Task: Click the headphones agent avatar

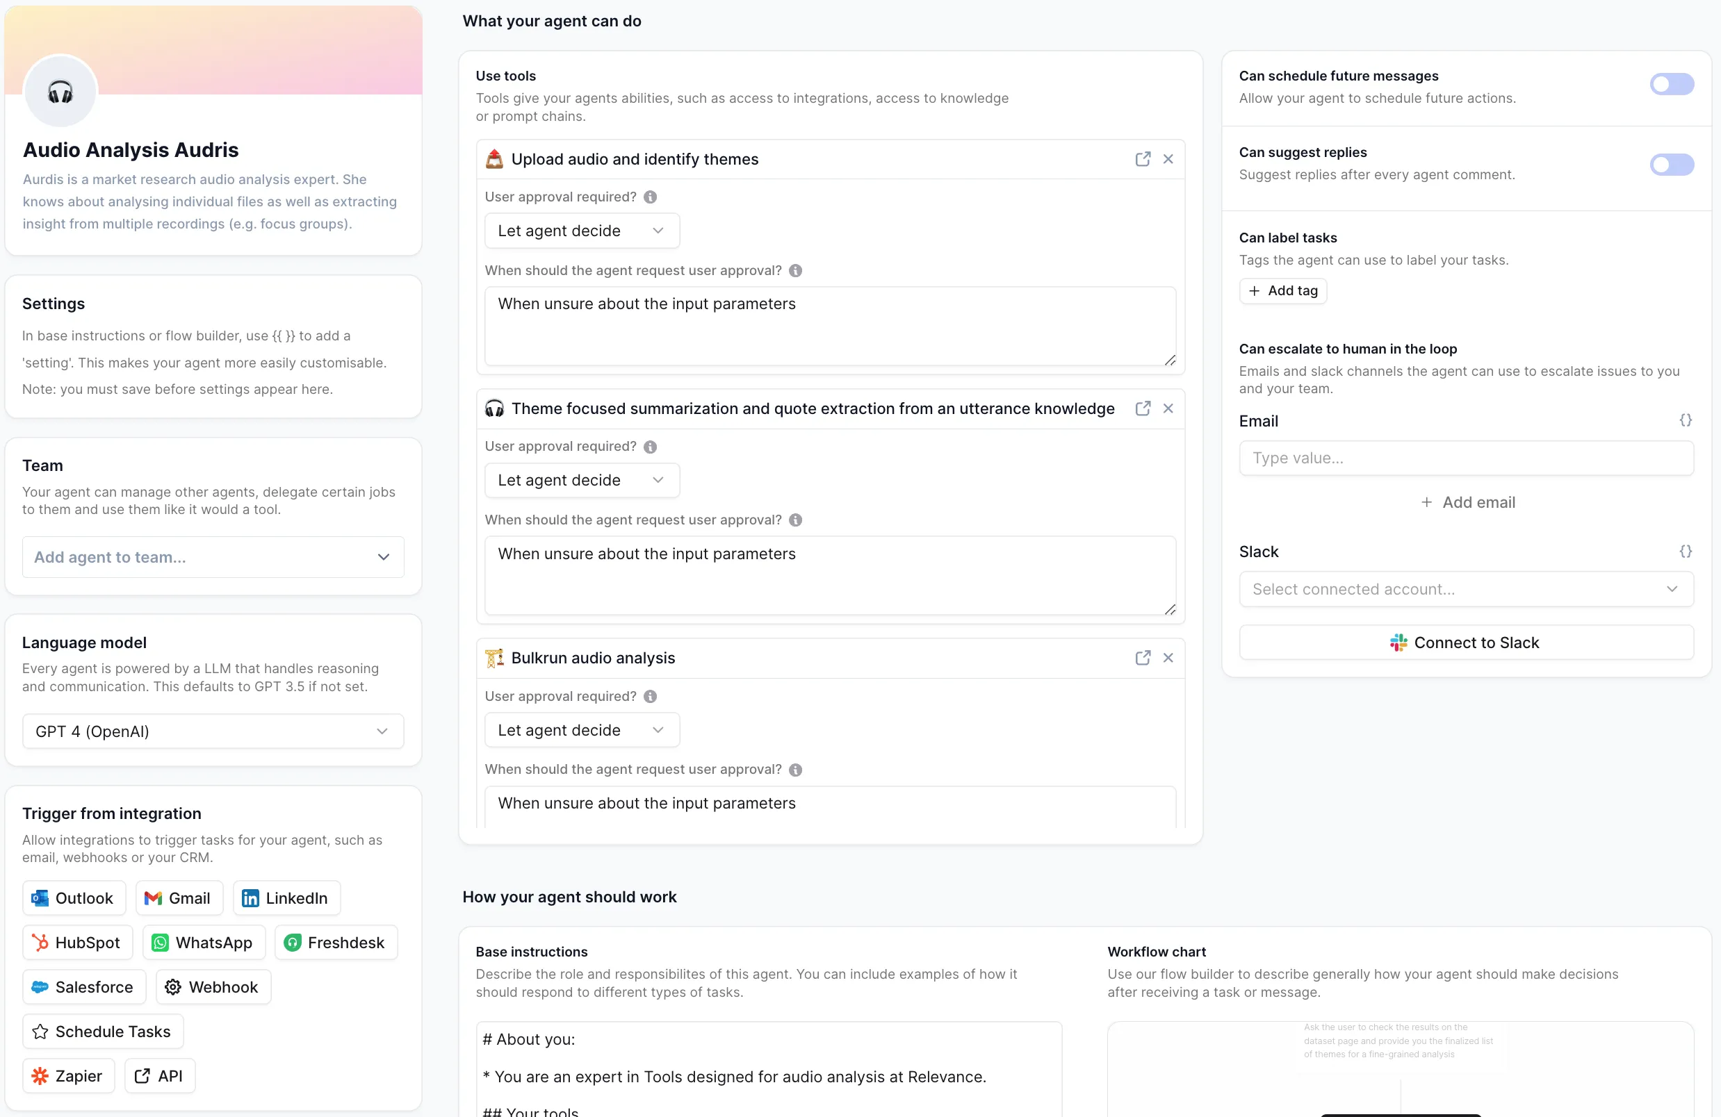Action: pyautogui.click(x=60, y=92)
